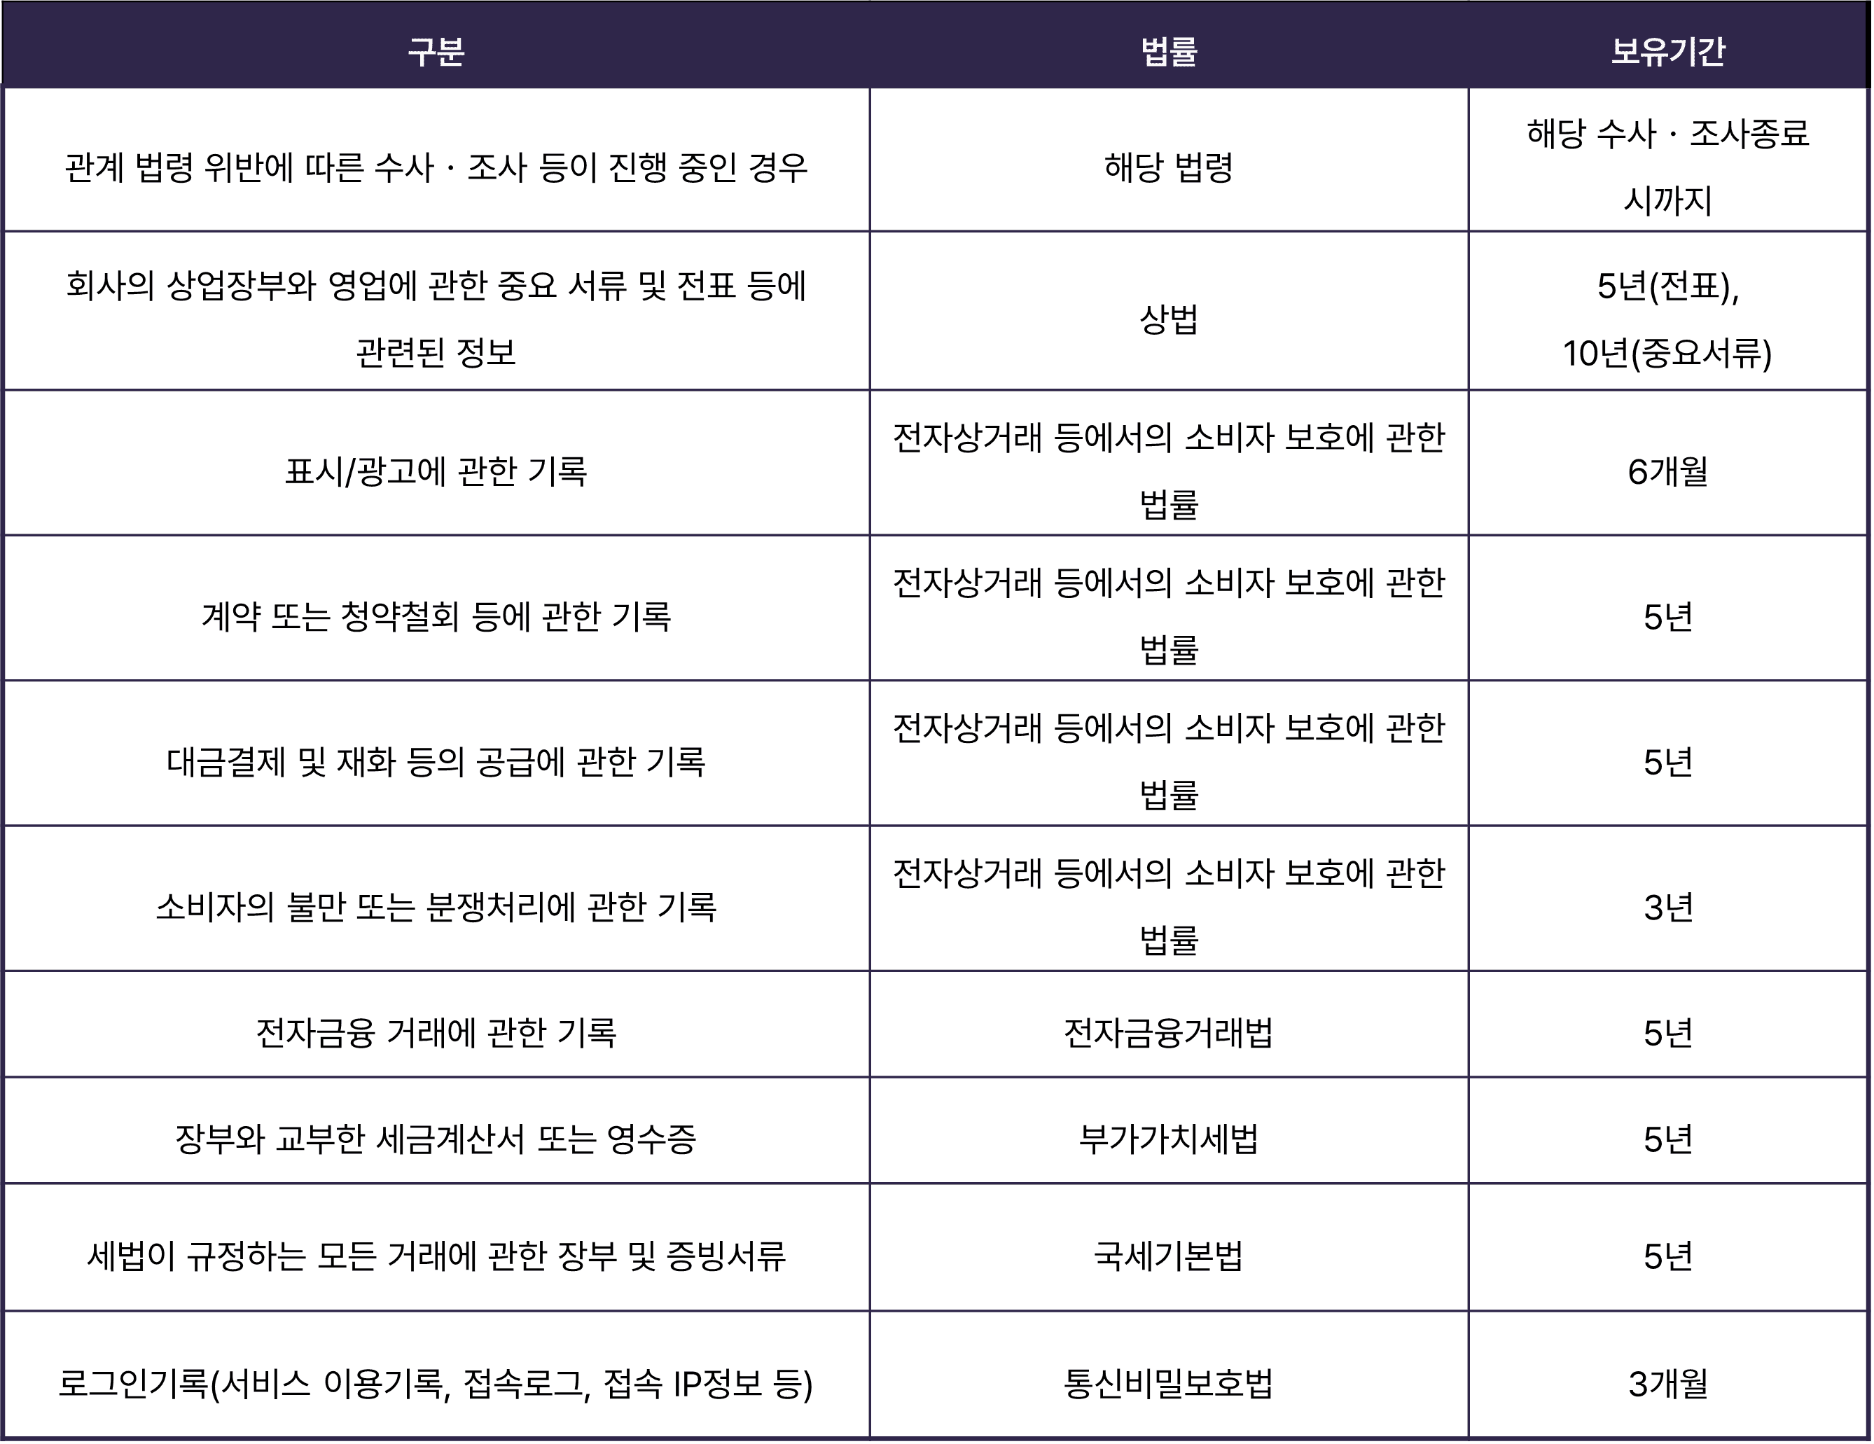Click the 전자금융거래법 cell
1874x1444 pixels.
(1169, 1032)
